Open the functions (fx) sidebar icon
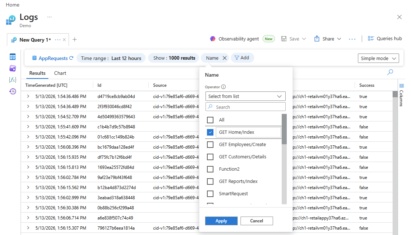411x235 pixels. click(12, 80)
